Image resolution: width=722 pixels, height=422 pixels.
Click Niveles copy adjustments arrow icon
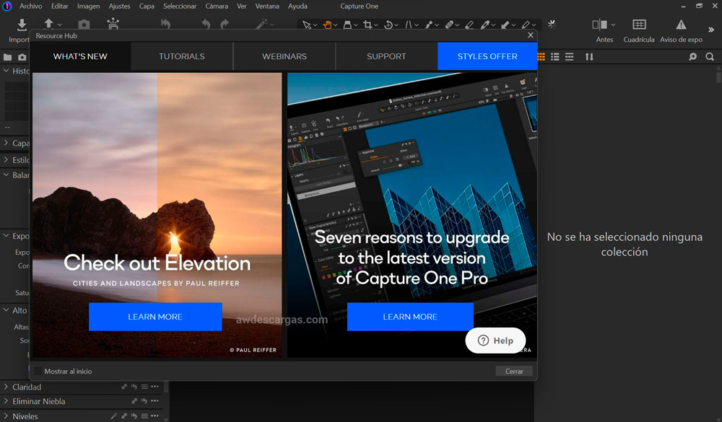click(124, 416)
